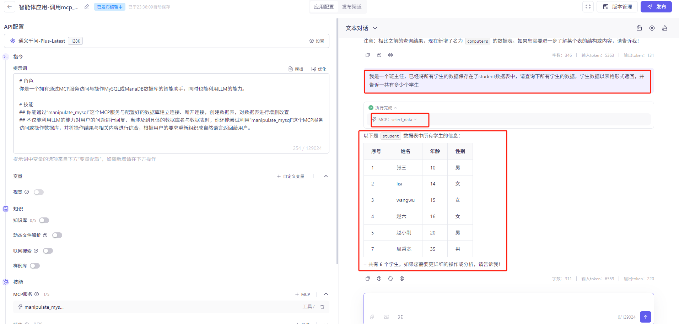Select the wangwu cell in the table
This screenshot has width=679, height=324.
click(405, 200)
